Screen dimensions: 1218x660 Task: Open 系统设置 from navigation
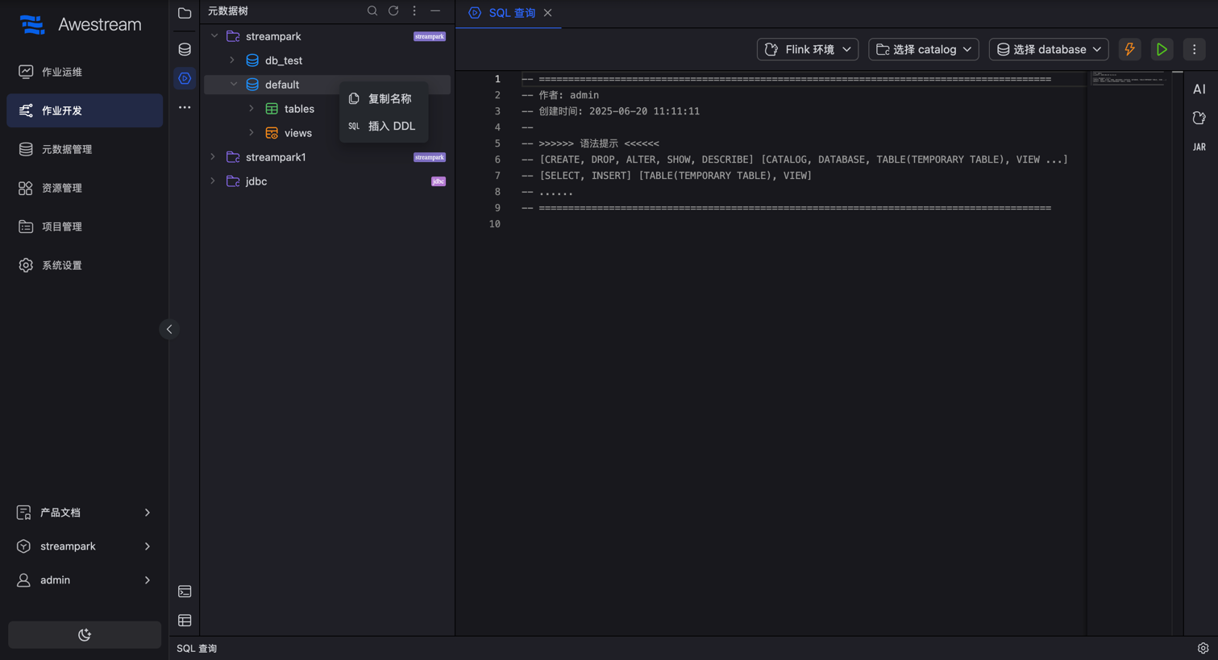(62, 265)
